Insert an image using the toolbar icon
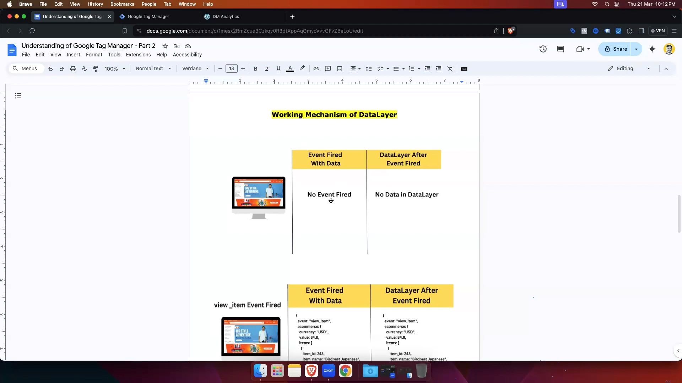682x383 pixels. [x=340, y=69]
